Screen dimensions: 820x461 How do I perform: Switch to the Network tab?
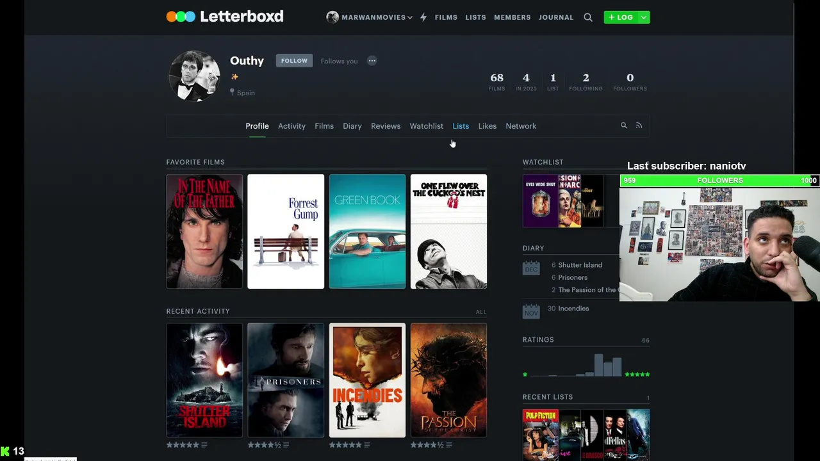pyautogui.click(x=521, y=126)
